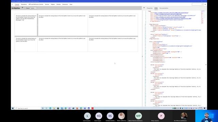Open the Gaze tab
This screenshot has height=122, width=218.
click(x=71, y=4)
